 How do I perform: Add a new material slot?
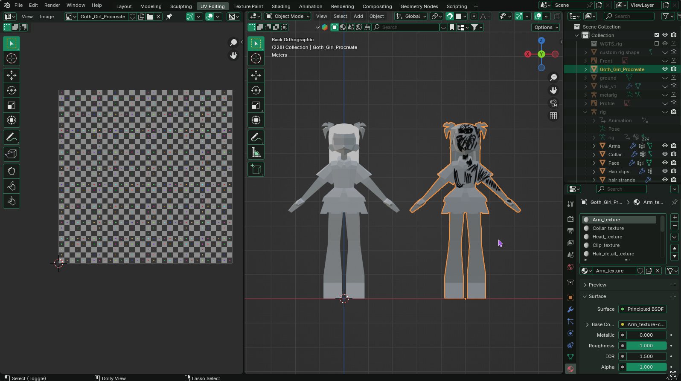tap(675, 218)
